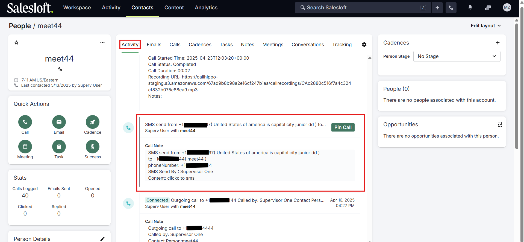Click phone icon beside SMS send entry

click(x=128, y=128)
